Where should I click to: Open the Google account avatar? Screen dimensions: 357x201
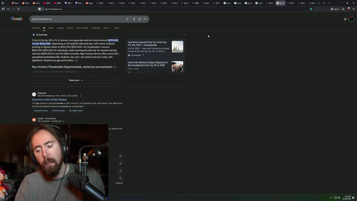351,19
